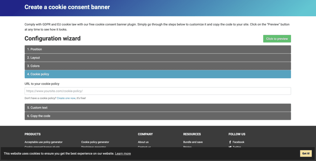
Task: Expand the 1. Position section
Action: pyautogui.click(x=157, y=49)
